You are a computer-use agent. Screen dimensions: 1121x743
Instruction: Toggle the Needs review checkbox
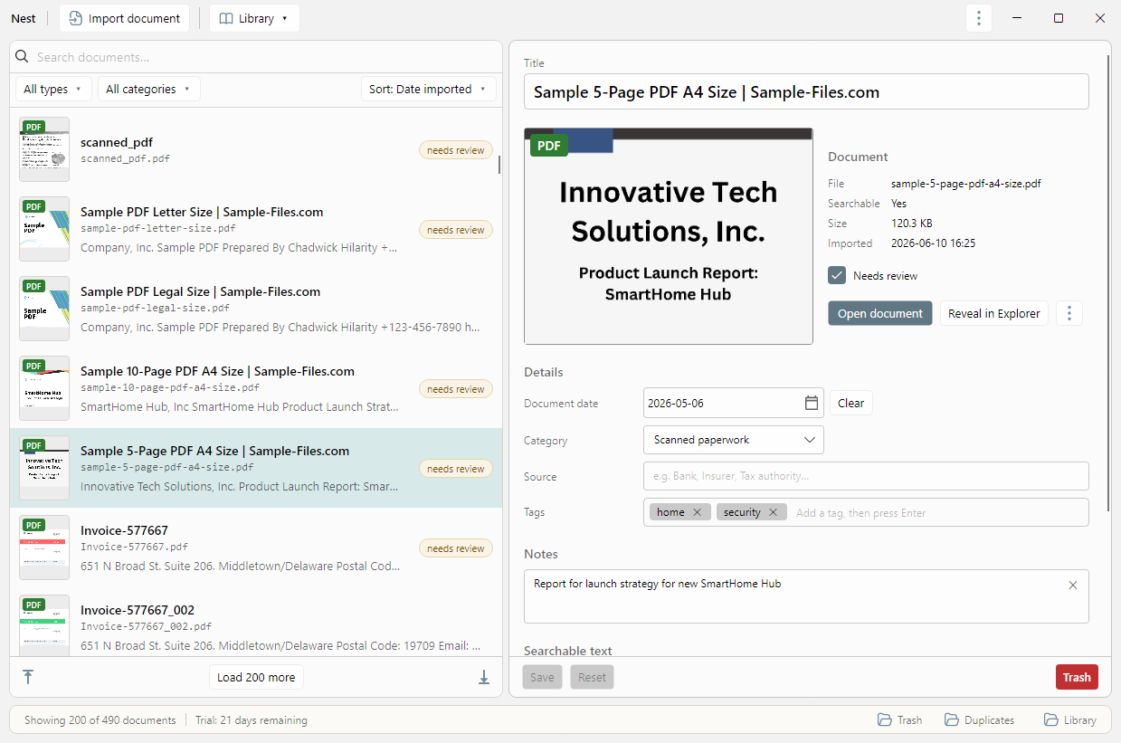coord(837,275)
